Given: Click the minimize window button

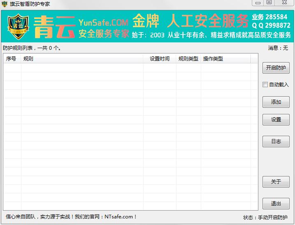Looking at the screenshot, I should (258, 2).
